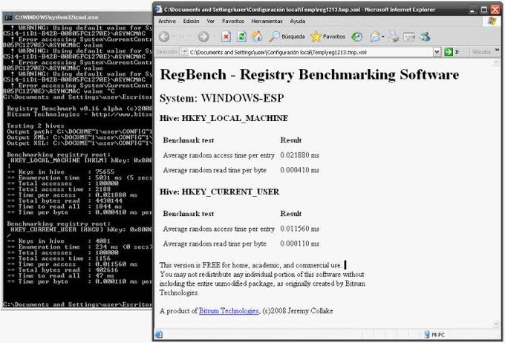Click status bar page icon bottom left
This screenshot has height=343, width=505.
pyautogui.click(x=159, y=335)
